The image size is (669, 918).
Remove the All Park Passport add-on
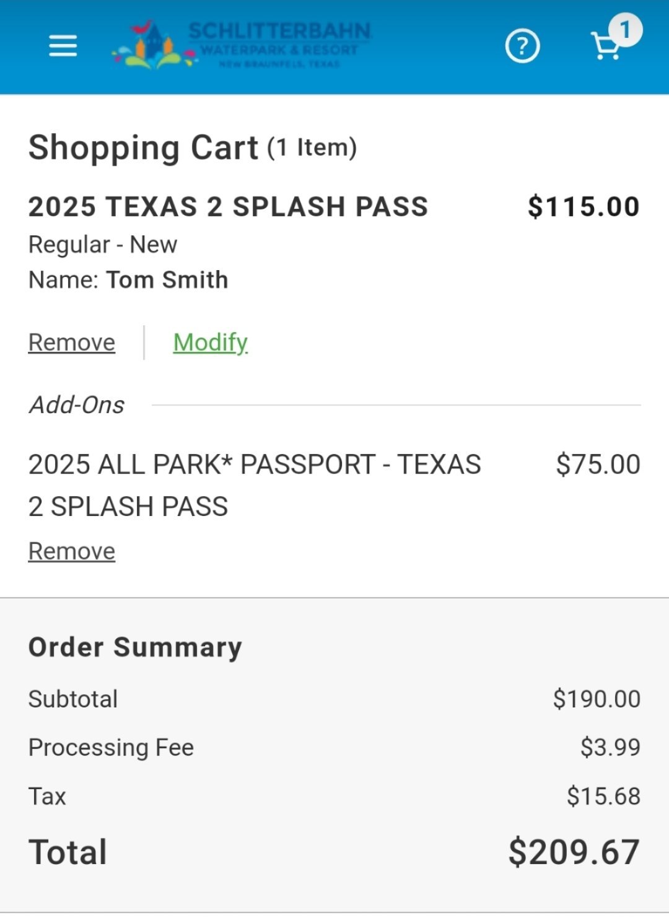point(72,551)
